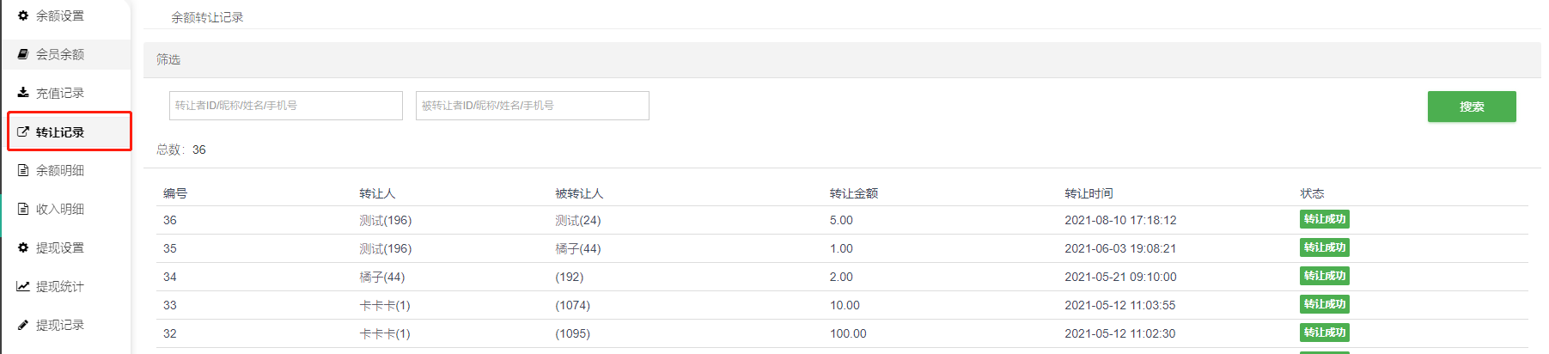This screenshot has width=1549, height=354.
Task: Click the gear icon beside 余额设置
Action: [x=23, y=15]
